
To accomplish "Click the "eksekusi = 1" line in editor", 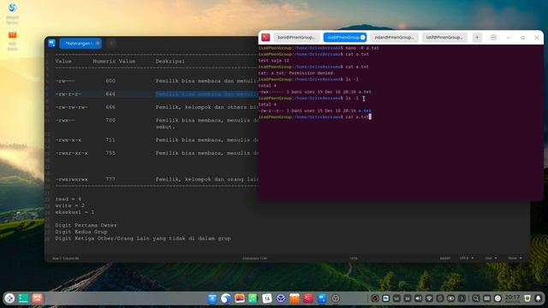I will [x=74, y=212].
